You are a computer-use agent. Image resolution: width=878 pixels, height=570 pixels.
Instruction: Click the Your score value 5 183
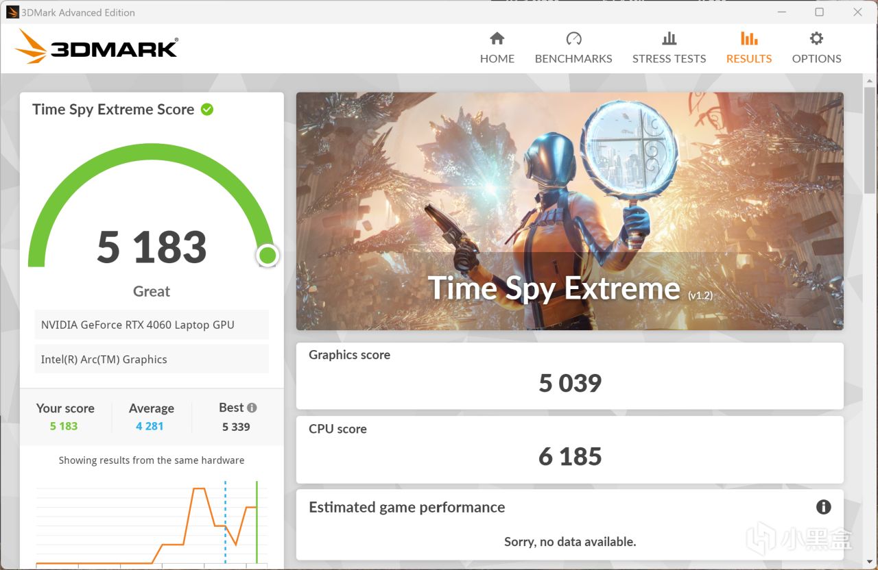[x=64, y=426]
